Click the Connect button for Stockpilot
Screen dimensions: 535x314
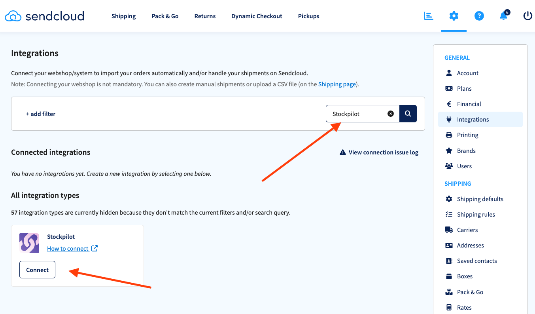point(38,270)
